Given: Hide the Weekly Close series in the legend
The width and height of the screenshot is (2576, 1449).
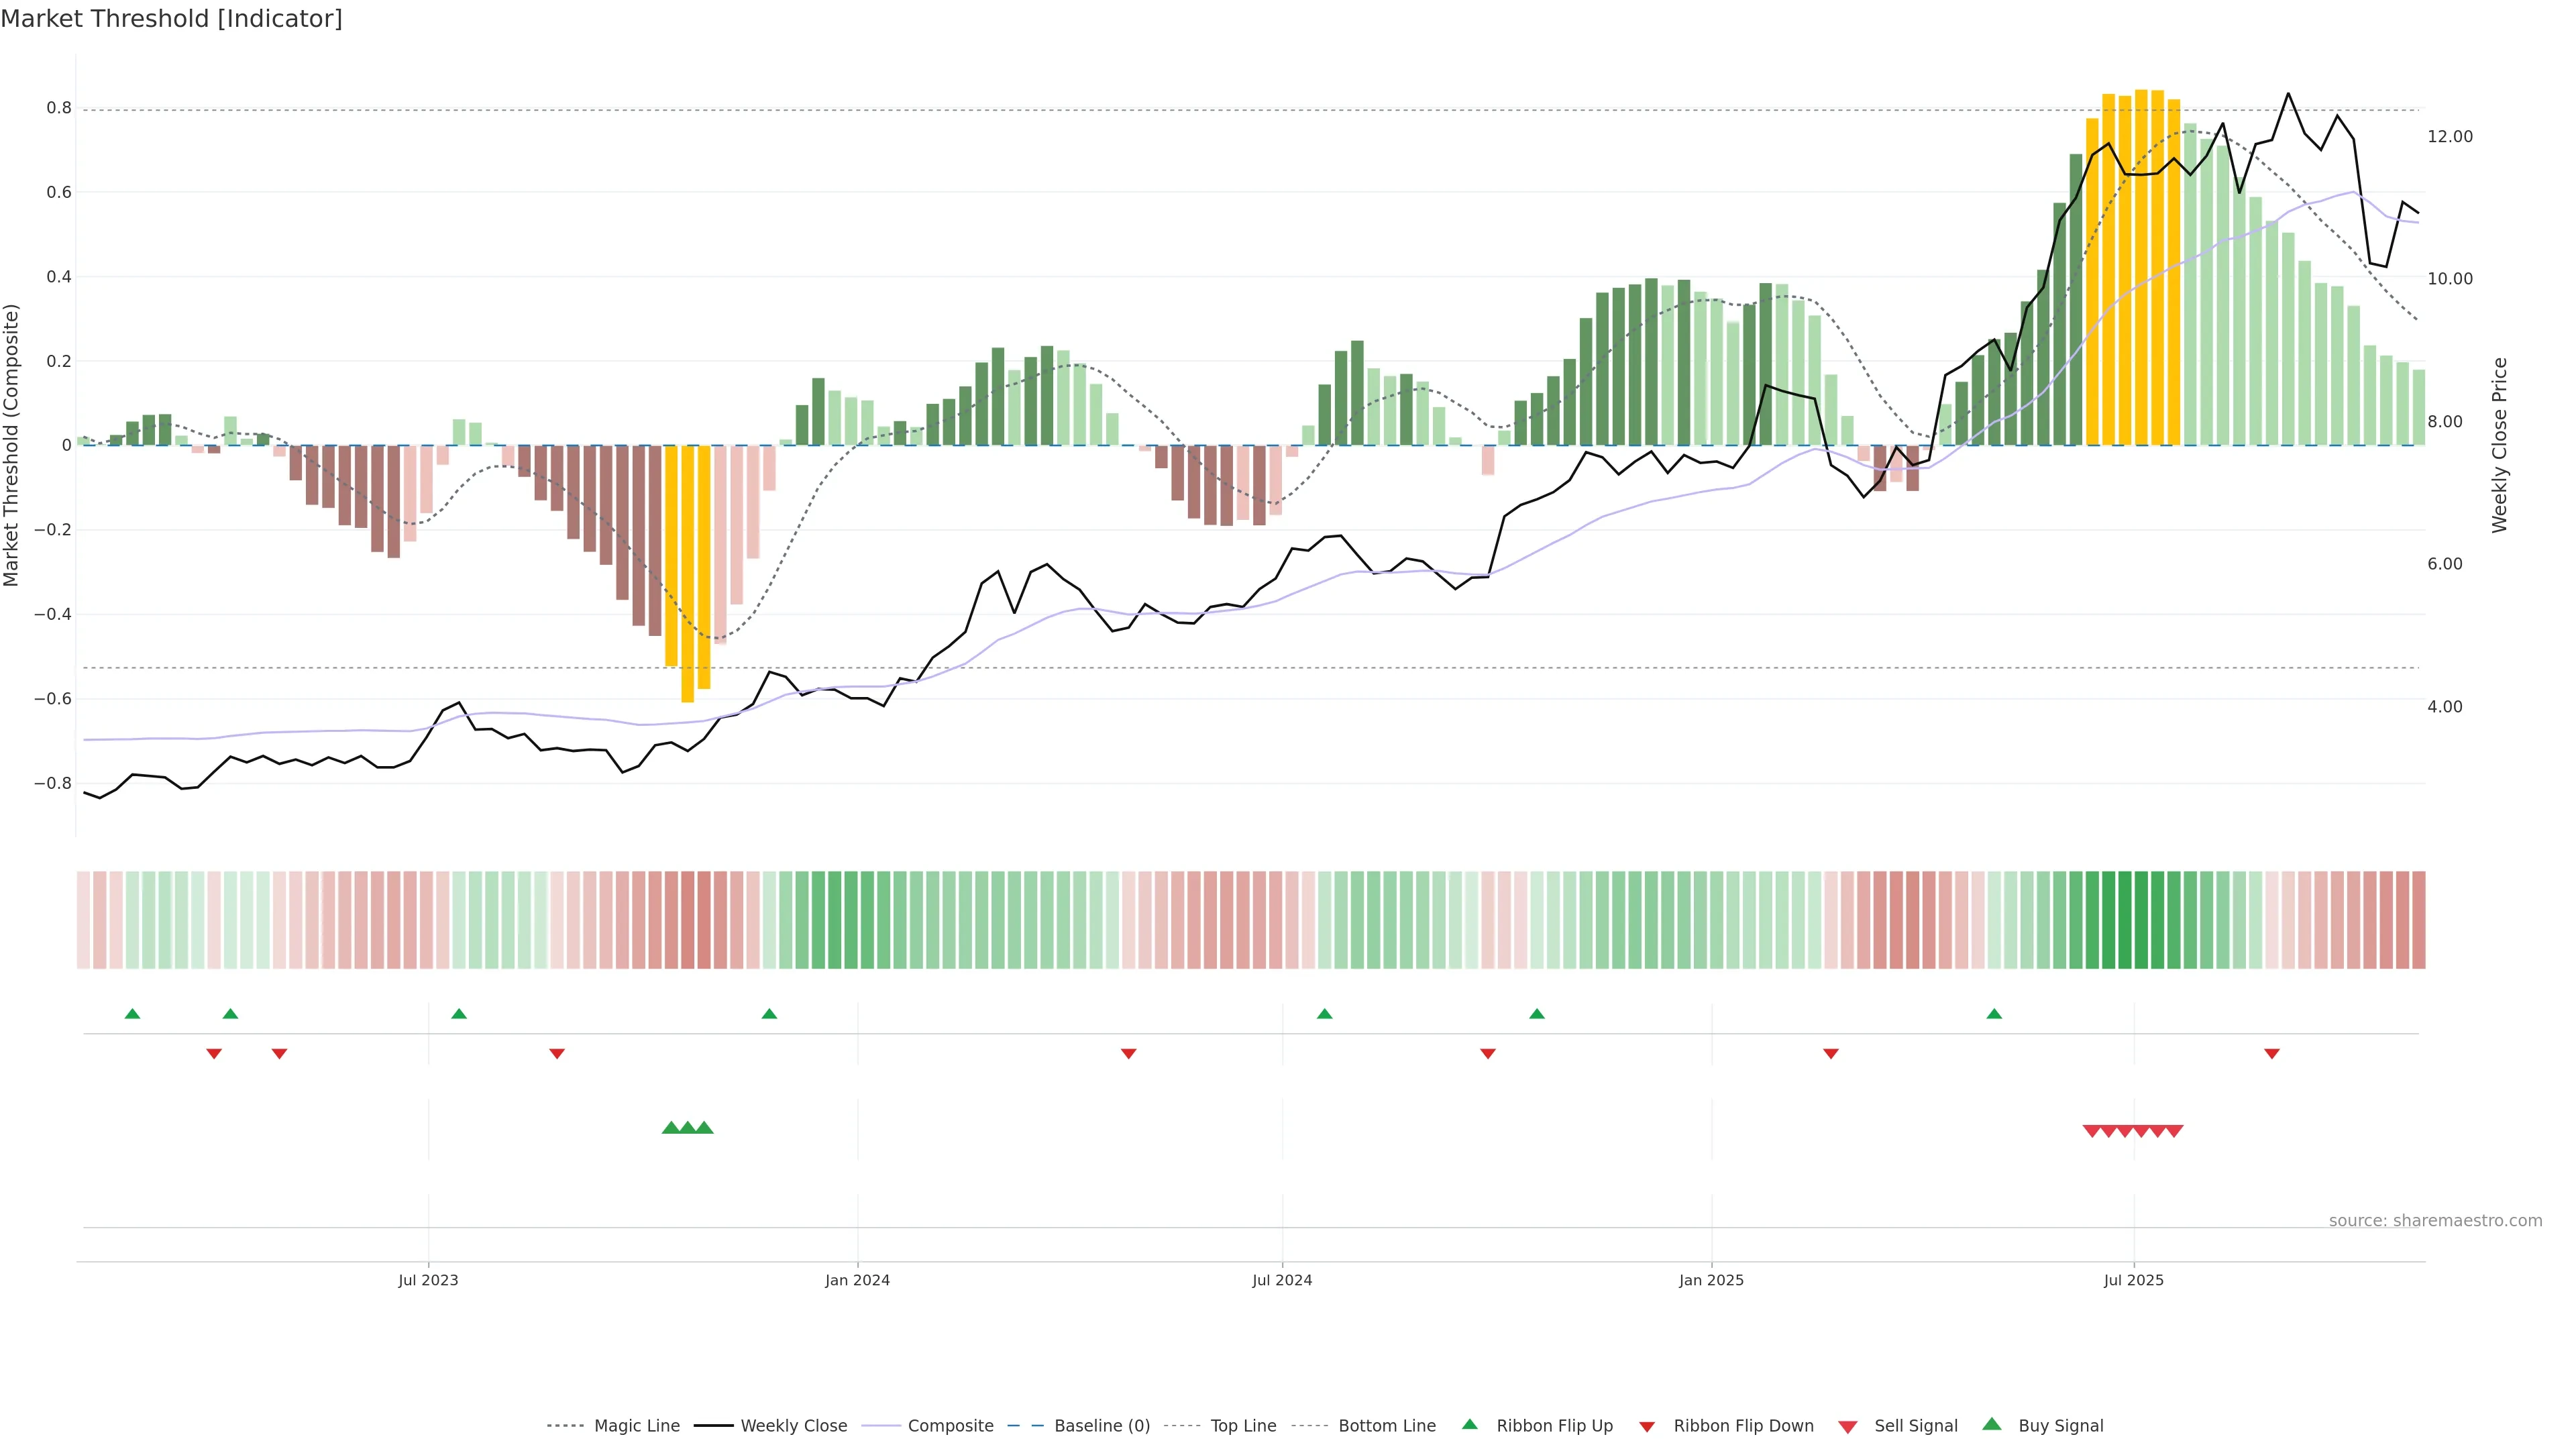Looking at the screenshot, I should pyautogui.click(x=793, y=1426).
